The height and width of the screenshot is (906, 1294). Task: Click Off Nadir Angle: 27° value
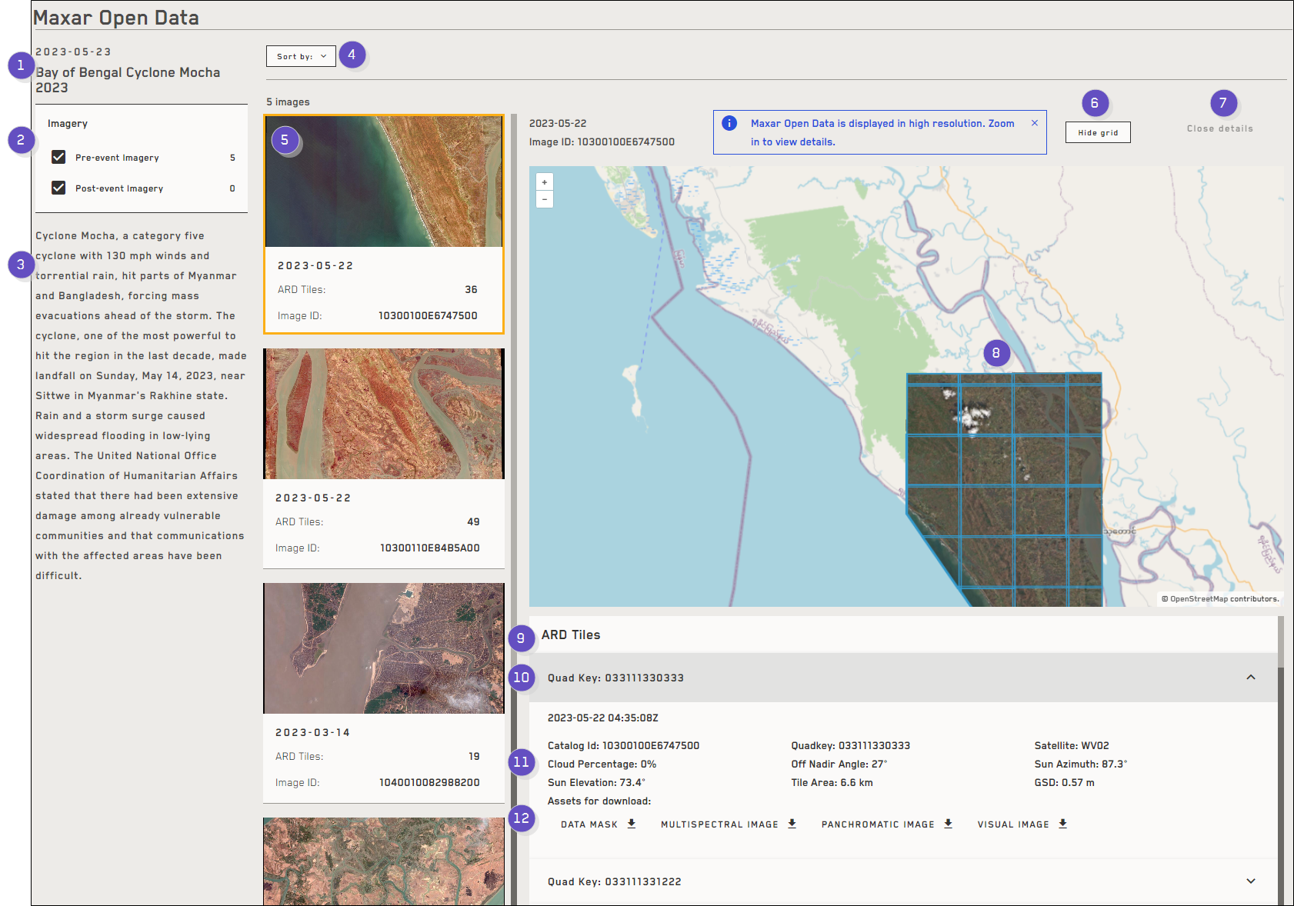click(839, 764)
